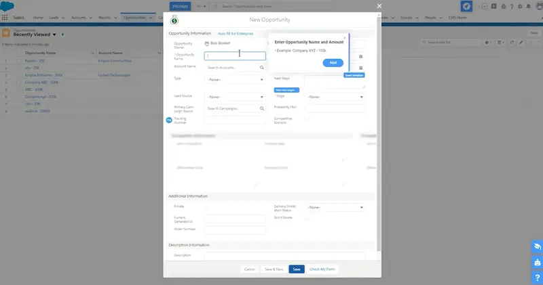Click the Tracking Number input
Image resolution: width=543 pixels, height=285 pixels.
click(235, 120)
